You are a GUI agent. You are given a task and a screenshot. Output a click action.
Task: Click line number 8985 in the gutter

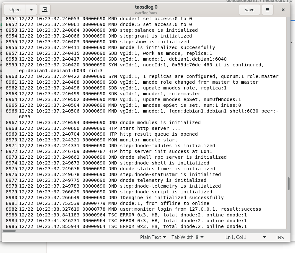click(12, 226)
